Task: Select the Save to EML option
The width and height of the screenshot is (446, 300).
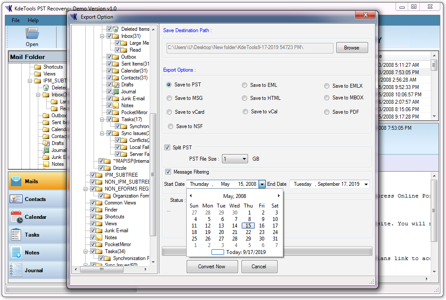Action: (245, 85)
